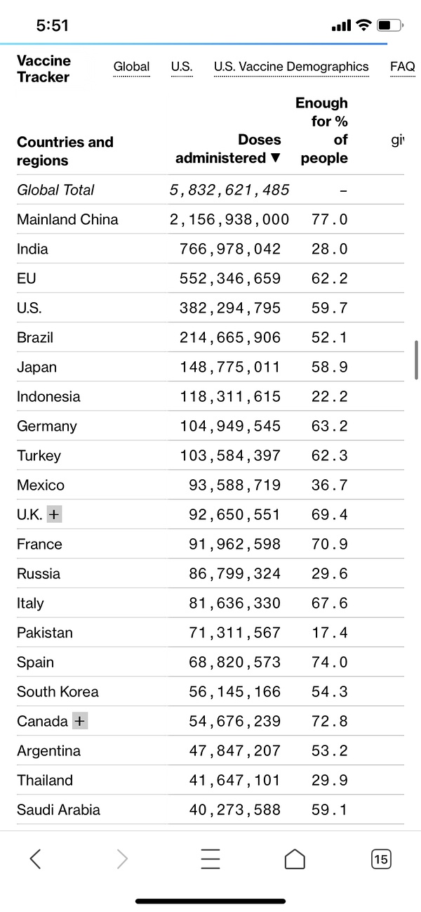Open U.S. Vaccine Demographics tab

(291, 67)
